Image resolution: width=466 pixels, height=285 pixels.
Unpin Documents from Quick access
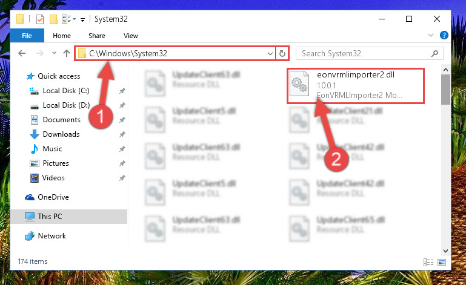tap(122, 120)
